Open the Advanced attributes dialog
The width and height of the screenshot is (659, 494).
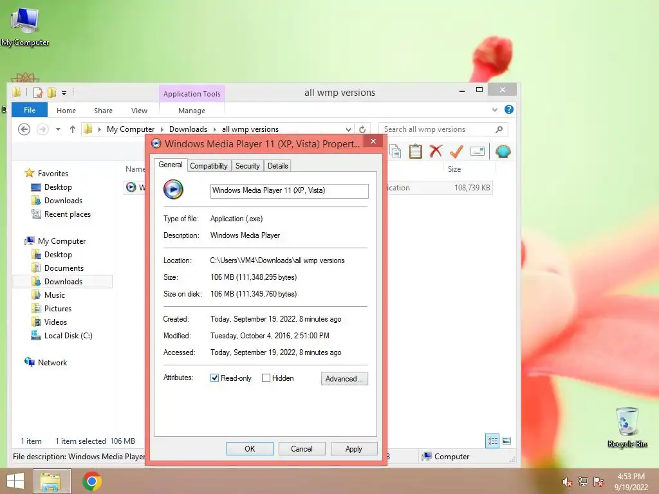click(344, 378)
